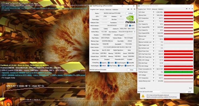Image resolution: width=199 pixels, height=106 pixels.
Task: Toggle the UEFI checkbox
Action: (x=130, y=25)
